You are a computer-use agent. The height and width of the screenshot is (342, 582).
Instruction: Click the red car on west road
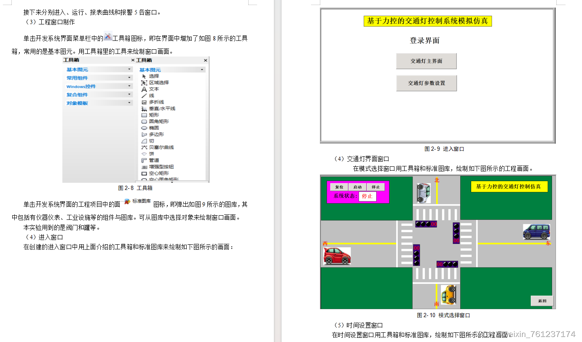coord(337,256)
